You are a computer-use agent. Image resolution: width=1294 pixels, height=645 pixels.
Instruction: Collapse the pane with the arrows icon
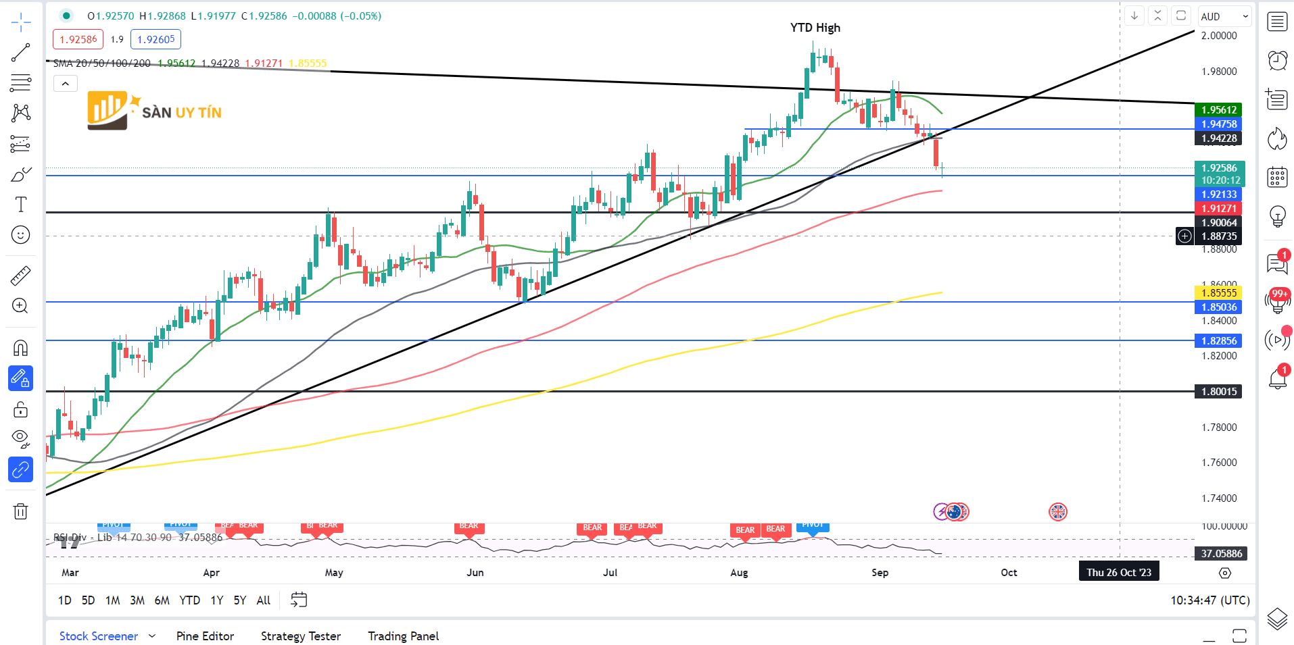tap(1157, 16)
